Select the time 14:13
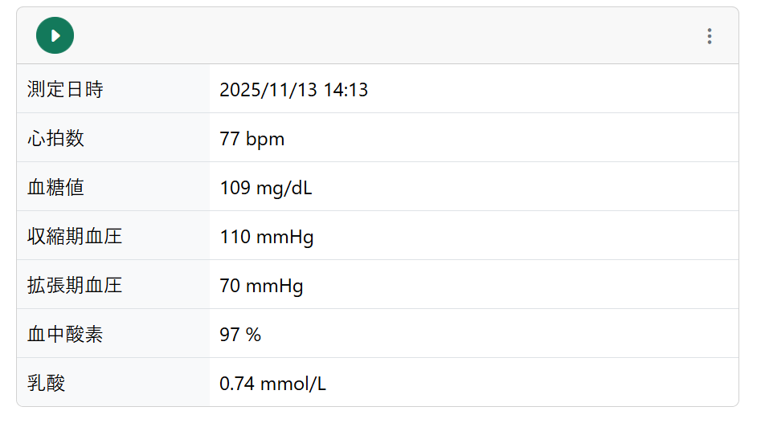Screen dimensions: 765x423 point(346,90)
